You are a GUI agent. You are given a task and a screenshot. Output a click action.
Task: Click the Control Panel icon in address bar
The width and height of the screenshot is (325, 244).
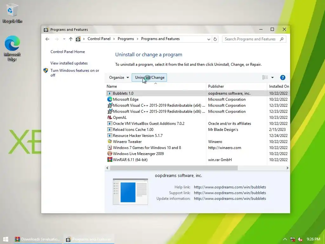point(78,39)
